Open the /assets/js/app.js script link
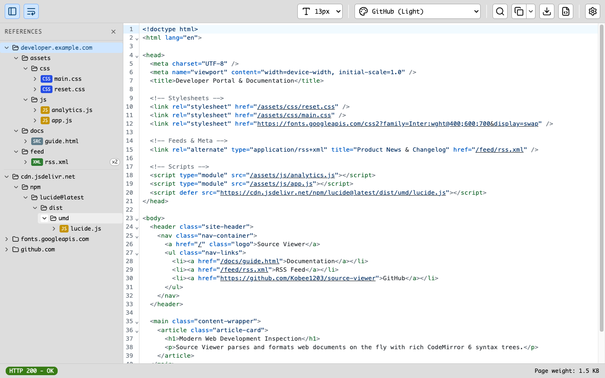Image resolution: width=605 pixels, height=378 pixels. tap(281, 184)
